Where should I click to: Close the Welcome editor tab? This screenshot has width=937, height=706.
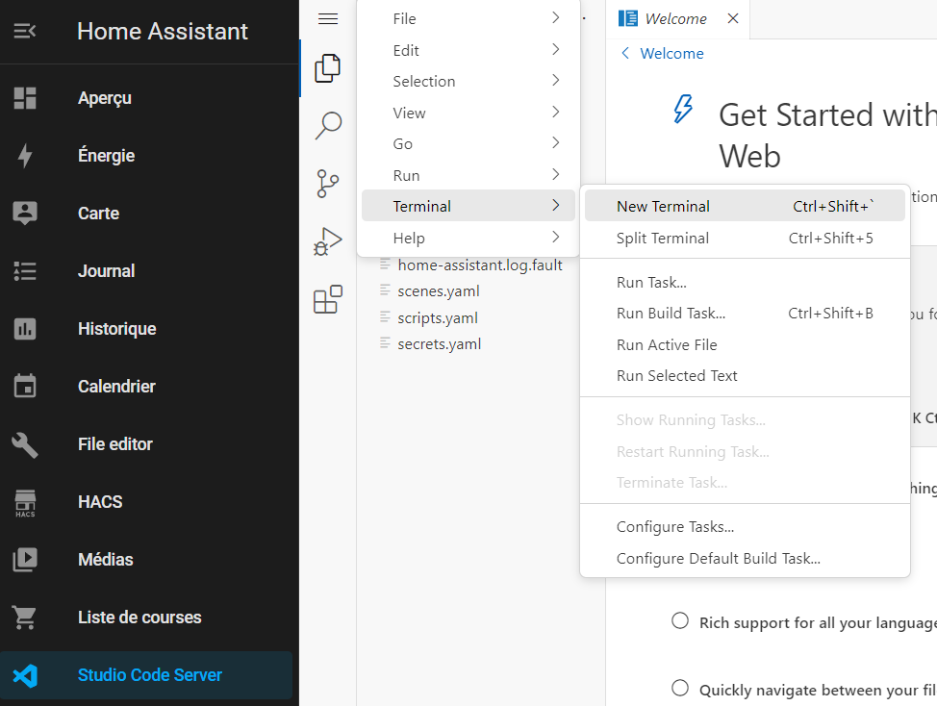coord(733,18)
